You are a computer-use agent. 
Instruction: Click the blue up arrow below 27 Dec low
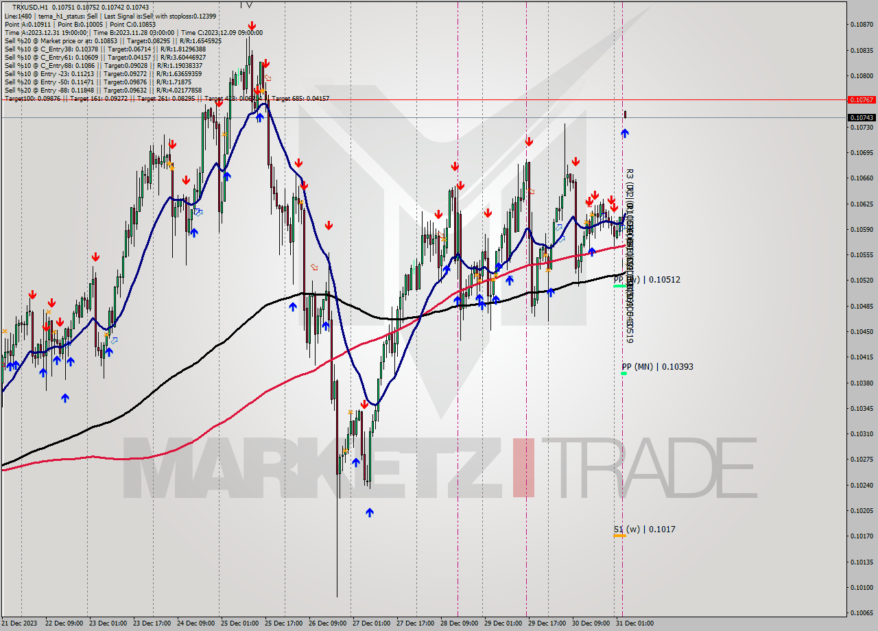(370, 512)
